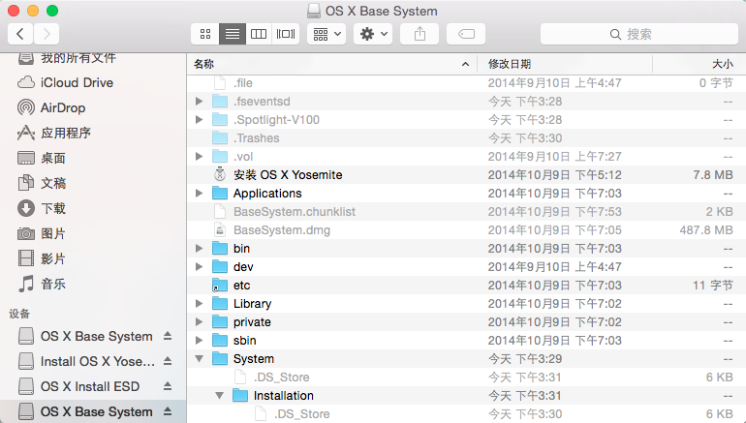Switch to Cover Flow view
This screenshot has width=746, height=423.
286,34
